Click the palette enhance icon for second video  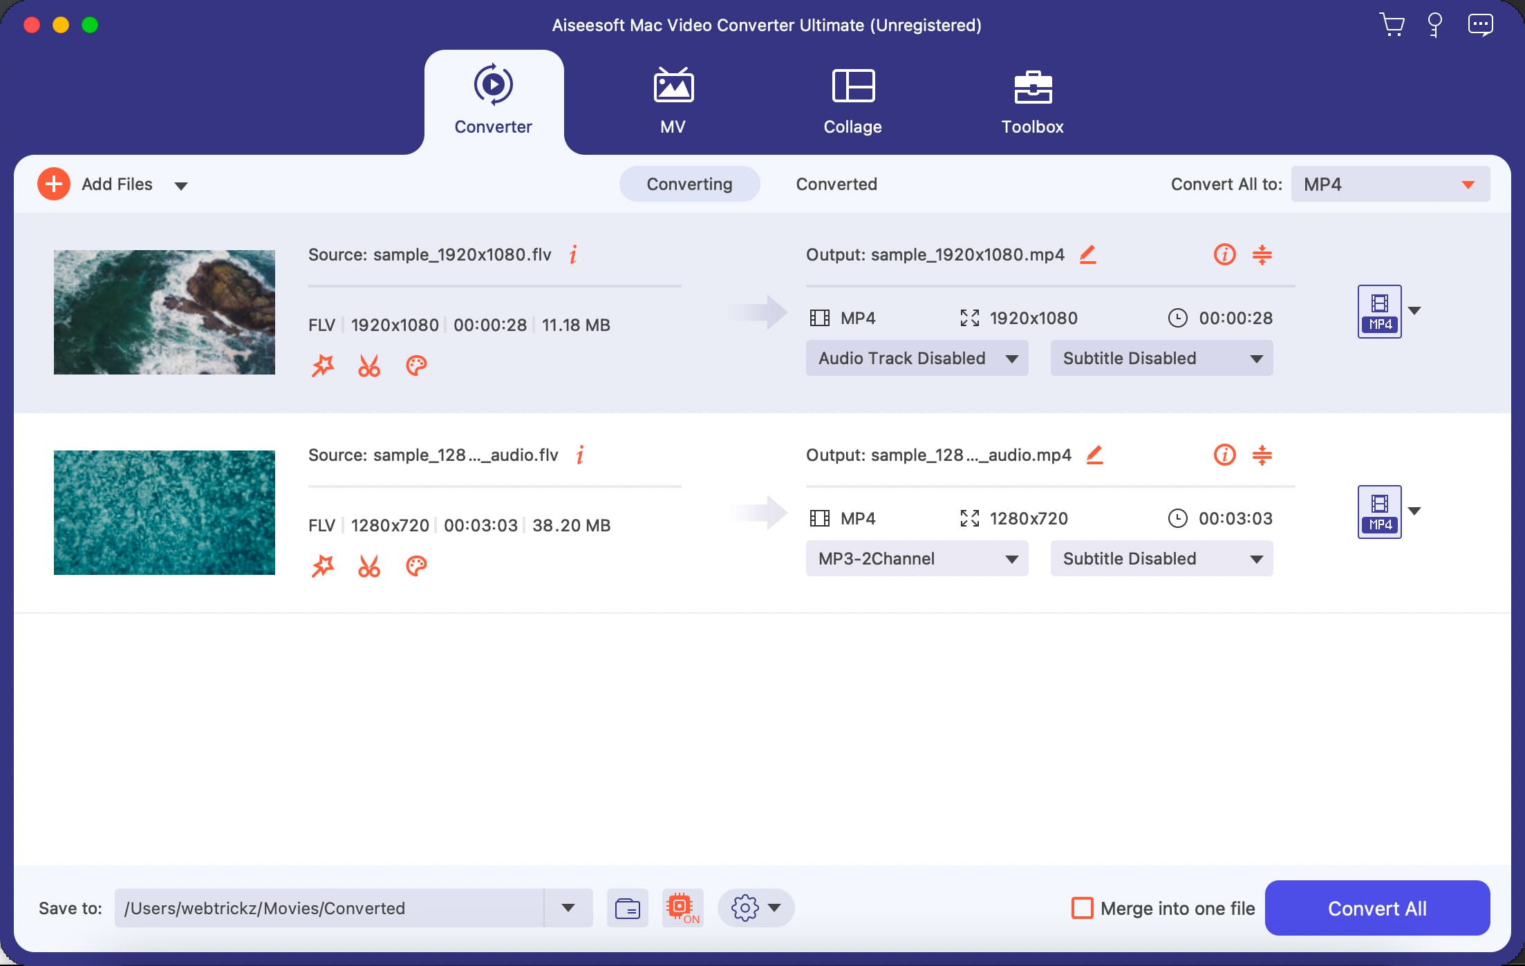coord(416,566)
